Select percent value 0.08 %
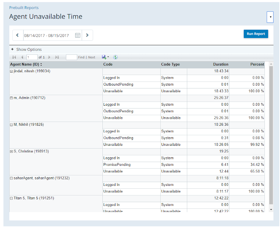The image size is (280, 227). pyautogui.click(x=258, y=138)
